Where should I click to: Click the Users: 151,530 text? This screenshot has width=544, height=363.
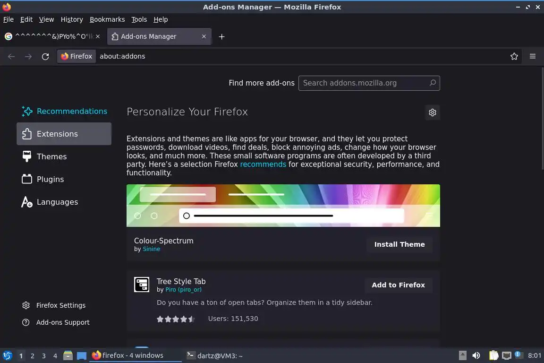coord(233,319)
